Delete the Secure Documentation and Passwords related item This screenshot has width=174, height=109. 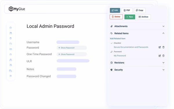(163, 47)
